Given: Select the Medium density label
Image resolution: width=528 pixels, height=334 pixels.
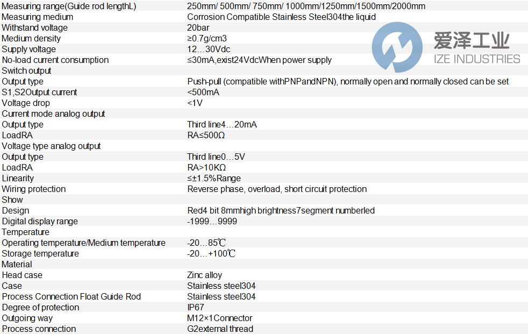Looking at the screenshot, I should 31,39.
